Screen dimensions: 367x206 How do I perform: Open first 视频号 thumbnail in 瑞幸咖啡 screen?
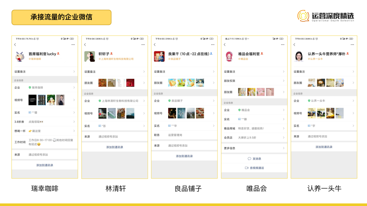[33, 100]
